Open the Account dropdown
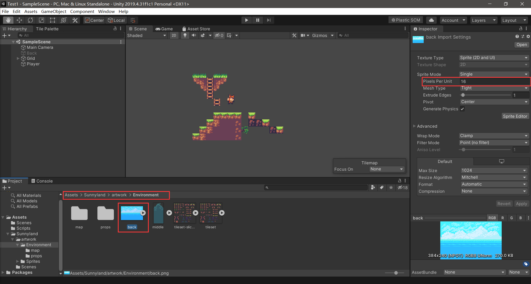 [x=454, y=20]
